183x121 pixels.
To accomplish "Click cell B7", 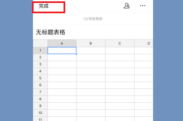I will [91, 92].
